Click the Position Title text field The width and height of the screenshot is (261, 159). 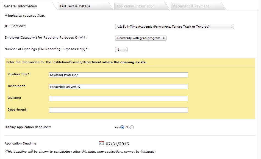(x=118, y=75)
